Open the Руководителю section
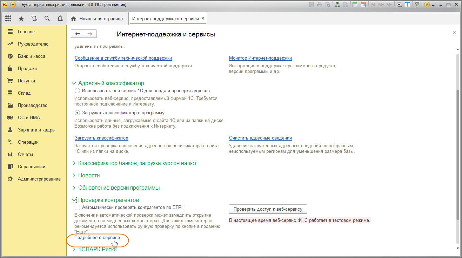This screenshot has height=258, width=462. click(33, 44)
